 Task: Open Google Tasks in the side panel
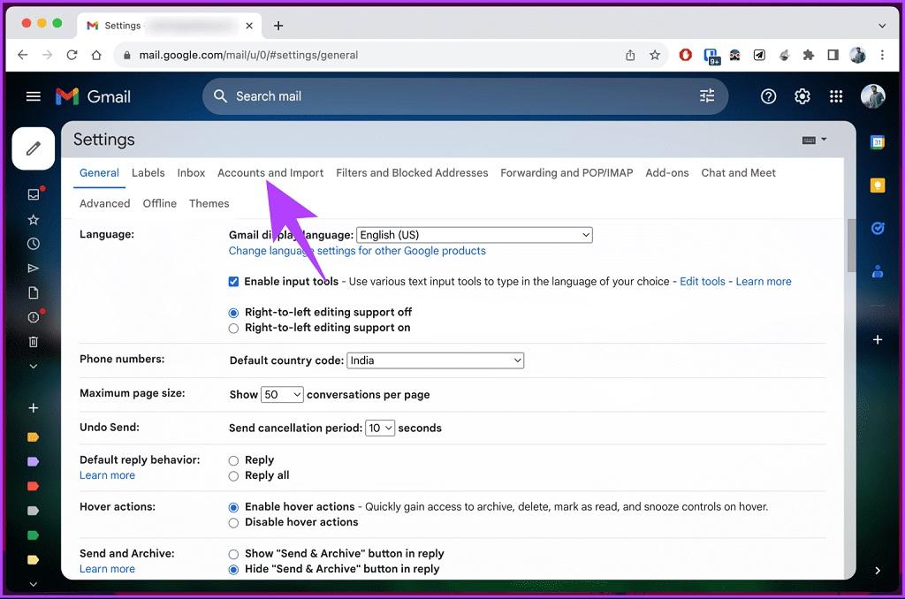878,229
